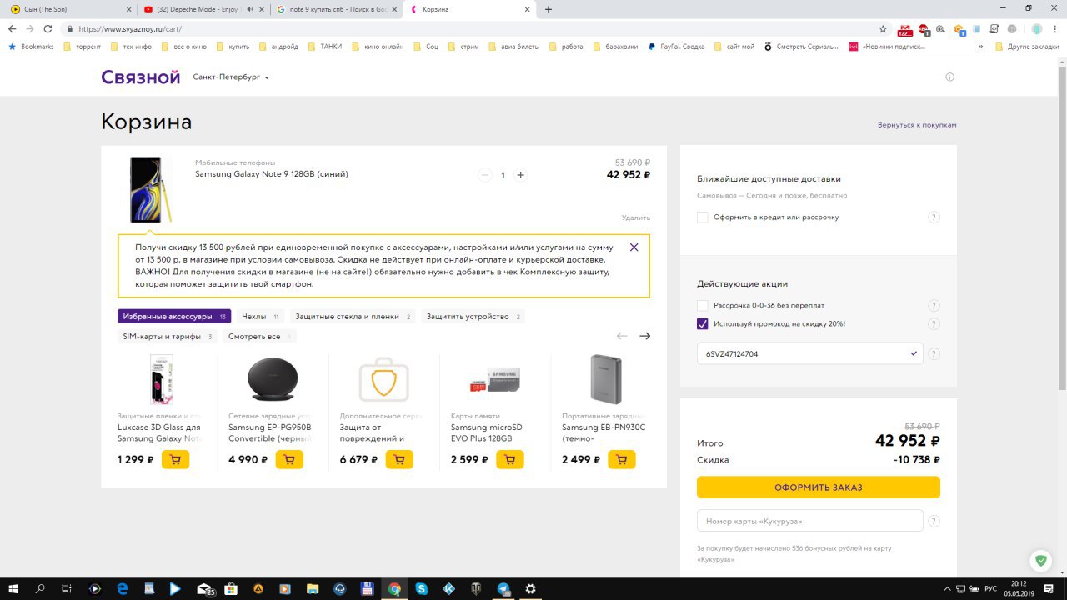Click 'ОФОРМИТЬ ЗАКАЗ' button
Viewport: 1067px width, 600px height.
[x=819, y=487]
